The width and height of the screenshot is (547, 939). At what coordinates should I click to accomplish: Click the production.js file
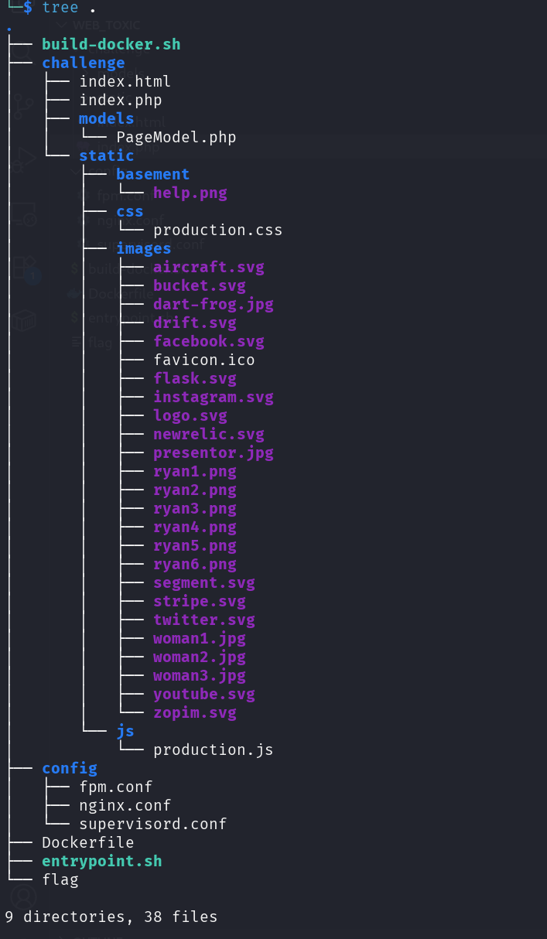click(x=213, y=749)
